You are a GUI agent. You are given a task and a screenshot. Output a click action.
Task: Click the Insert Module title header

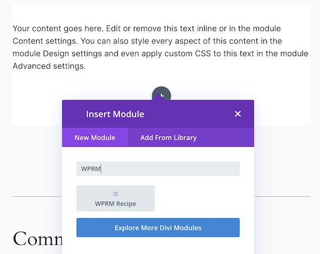[x=115, y=114]
